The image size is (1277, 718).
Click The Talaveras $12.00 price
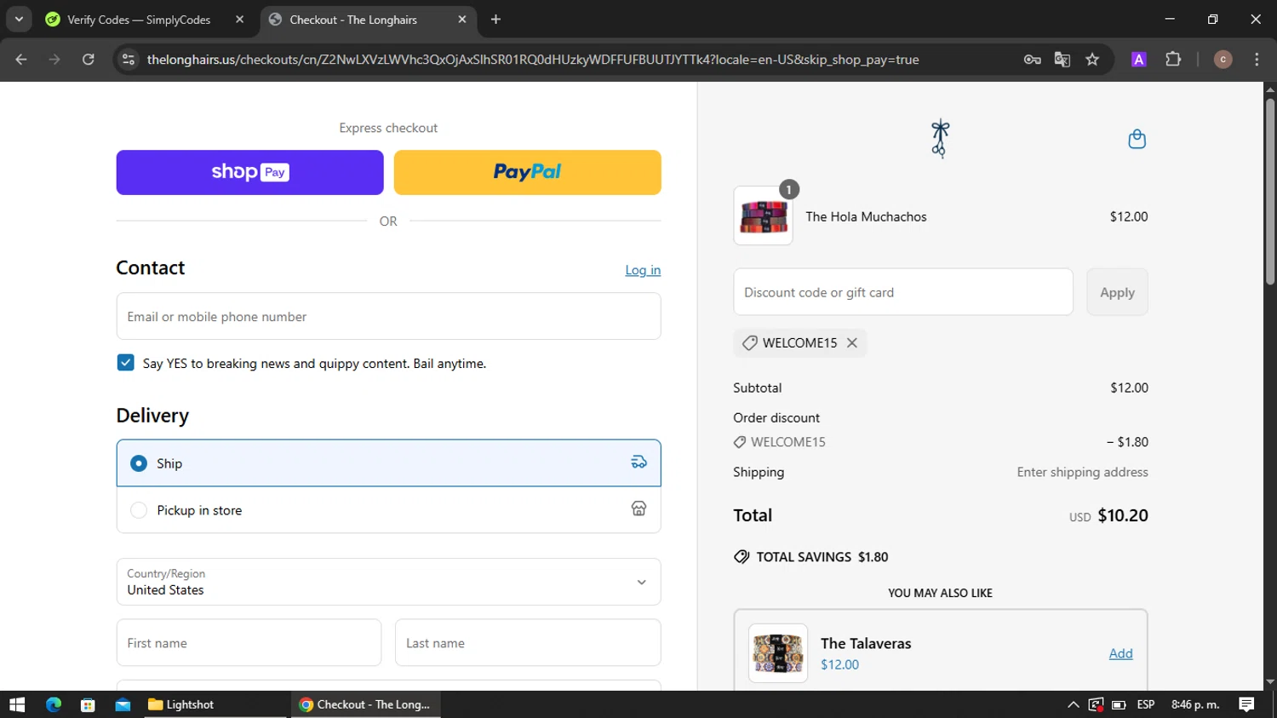coord(839,664)
